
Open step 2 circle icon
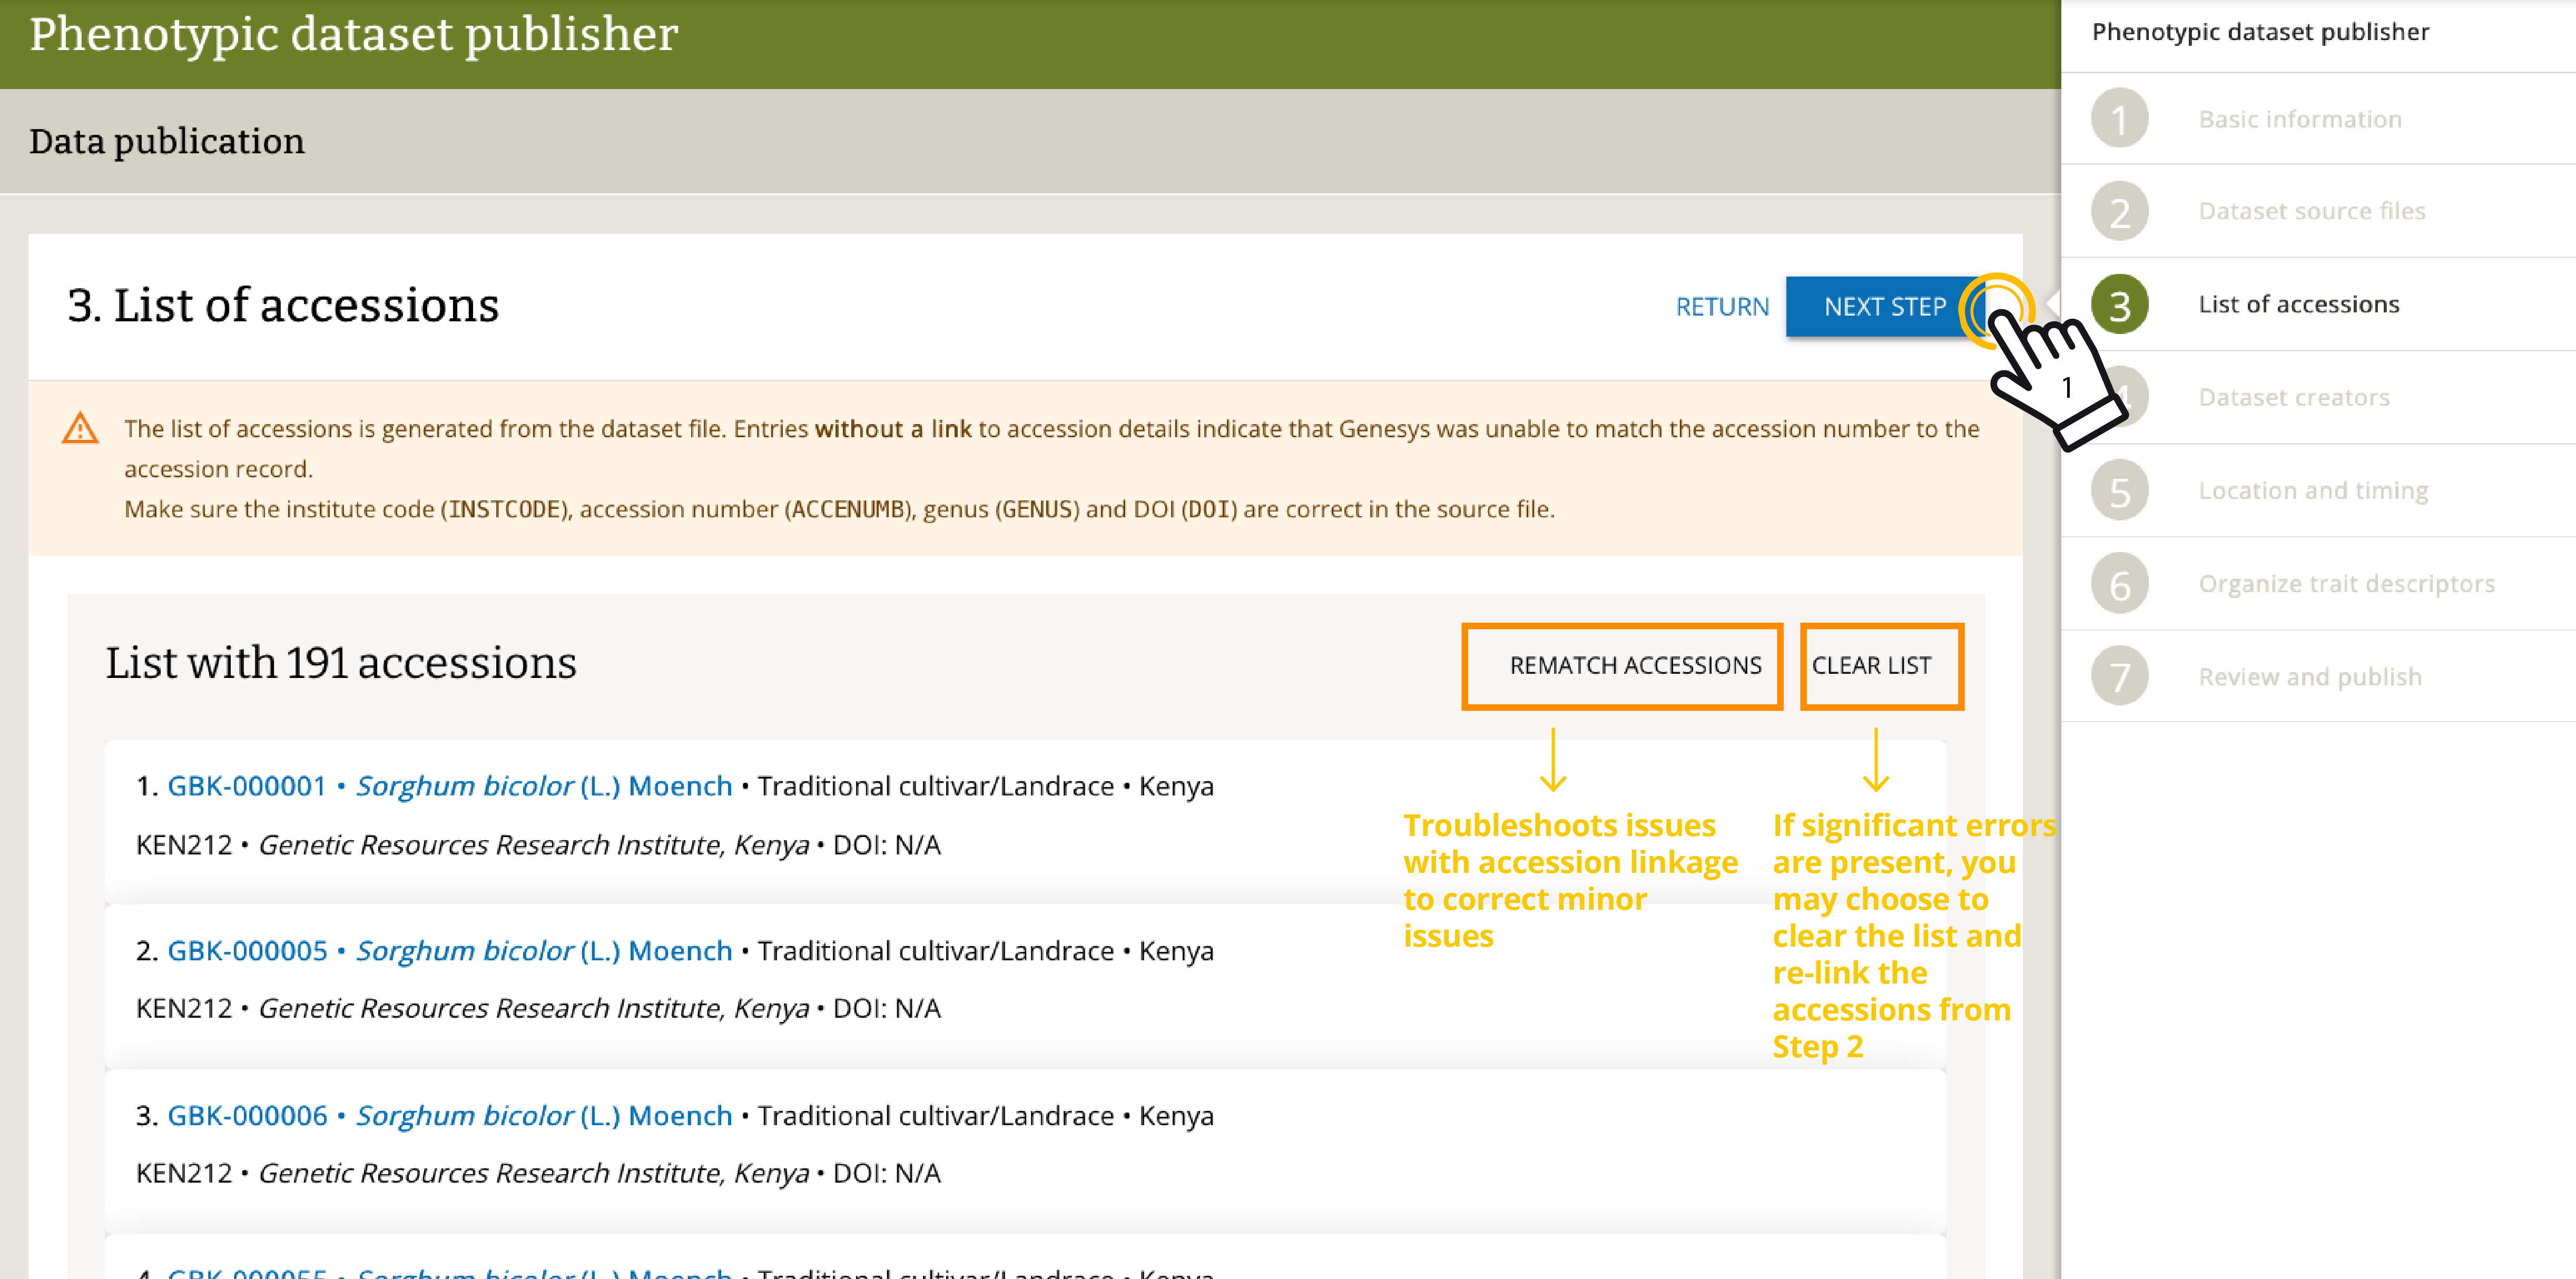pos(2119,211)
